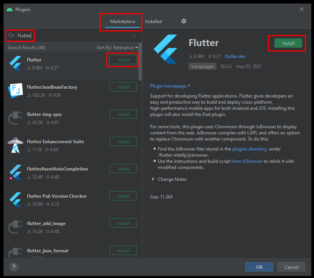This screenshot has width=314, height=278.
Task: Select the flutter-img-sync plugin name
Action: [45, 114]
